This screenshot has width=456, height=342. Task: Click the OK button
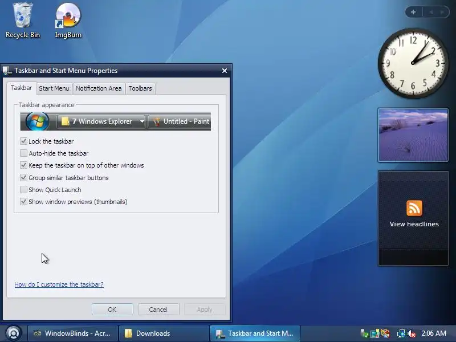click(112, 310)
